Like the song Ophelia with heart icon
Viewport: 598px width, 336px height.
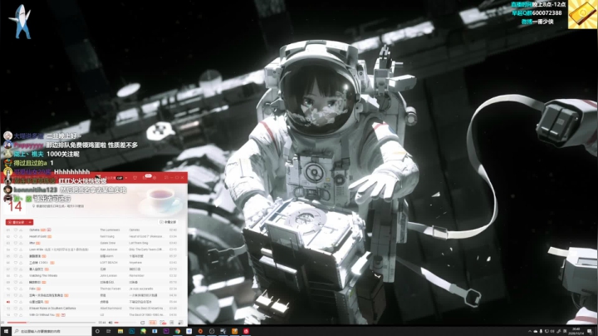[x=16, y=230]
